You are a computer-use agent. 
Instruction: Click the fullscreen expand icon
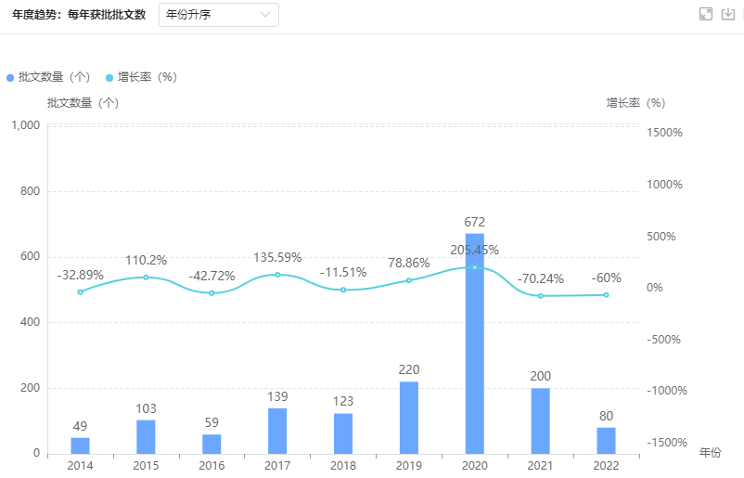pyautogui.click(x=706, y=14)
